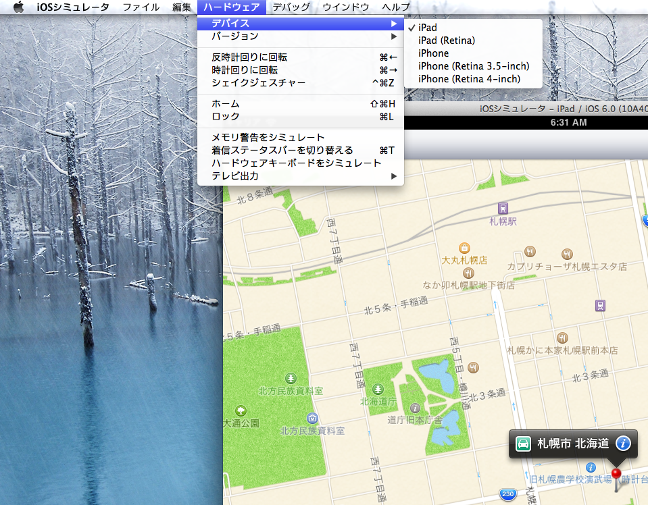Close the ハードウェア menu in menu bar
Viewport: 648px width, 505px height.
[231, 7]
